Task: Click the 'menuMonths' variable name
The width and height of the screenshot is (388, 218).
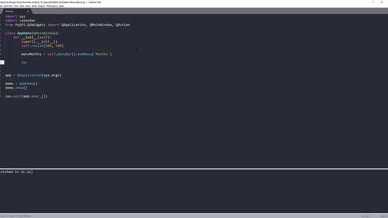Action: point(32,54)
